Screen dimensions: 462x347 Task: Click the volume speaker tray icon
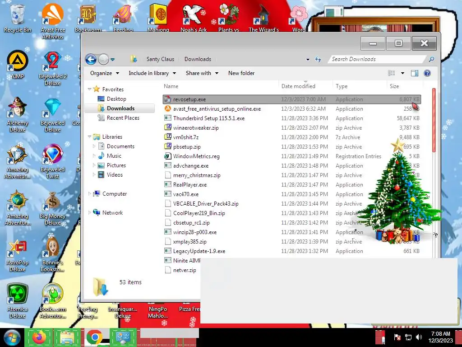[418, 337]
